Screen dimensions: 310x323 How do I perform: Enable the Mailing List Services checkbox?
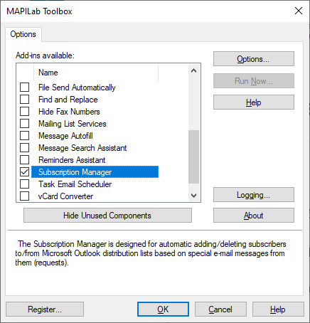click(x=24, y=124)
